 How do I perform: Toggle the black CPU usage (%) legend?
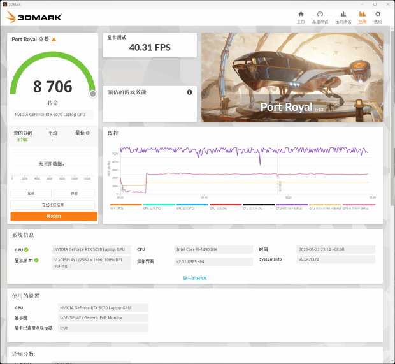259,207
